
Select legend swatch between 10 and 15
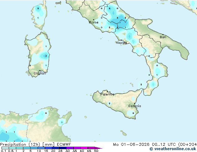[41, 148]
